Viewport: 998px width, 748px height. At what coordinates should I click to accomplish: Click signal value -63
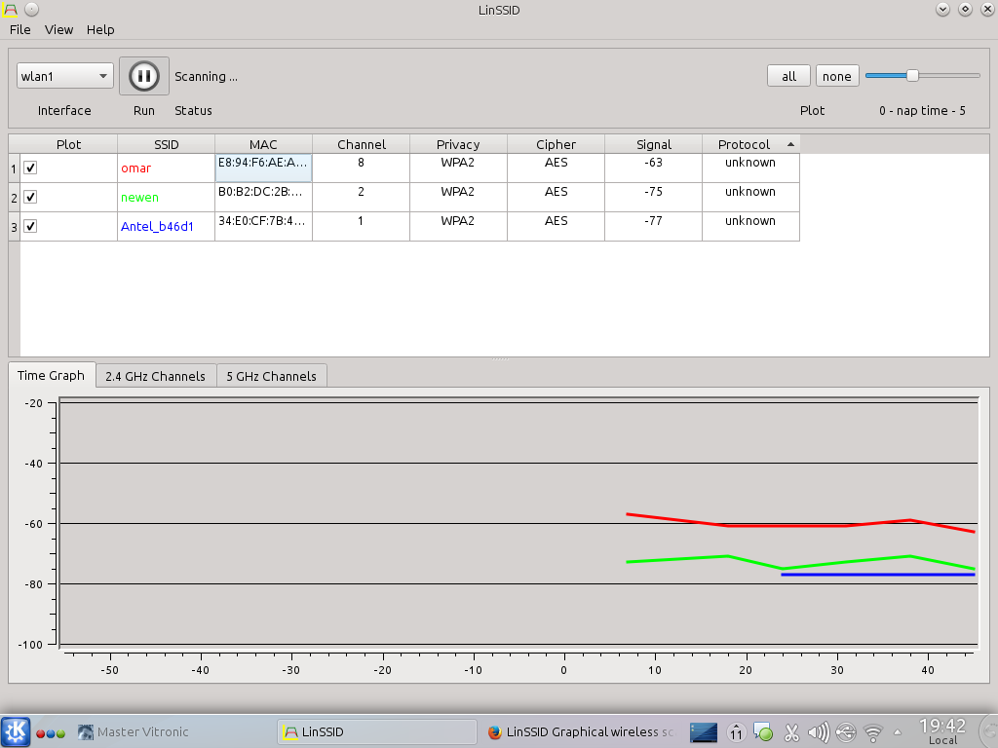tap(653, 163)
